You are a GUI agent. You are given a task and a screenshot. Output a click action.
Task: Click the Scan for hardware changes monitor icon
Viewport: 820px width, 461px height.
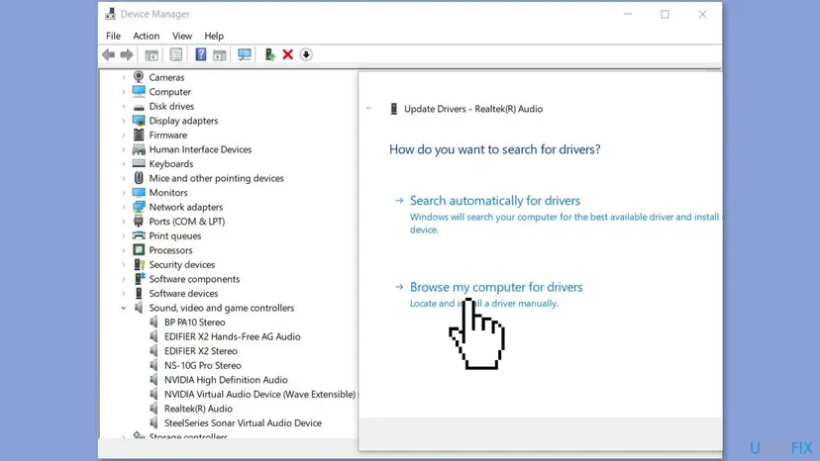click(x=245, y=54)
